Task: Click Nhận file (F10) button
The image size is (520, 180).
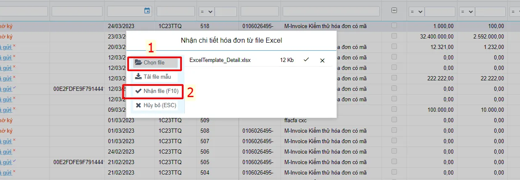Action: pyautogui.click(x=157, y=91)
